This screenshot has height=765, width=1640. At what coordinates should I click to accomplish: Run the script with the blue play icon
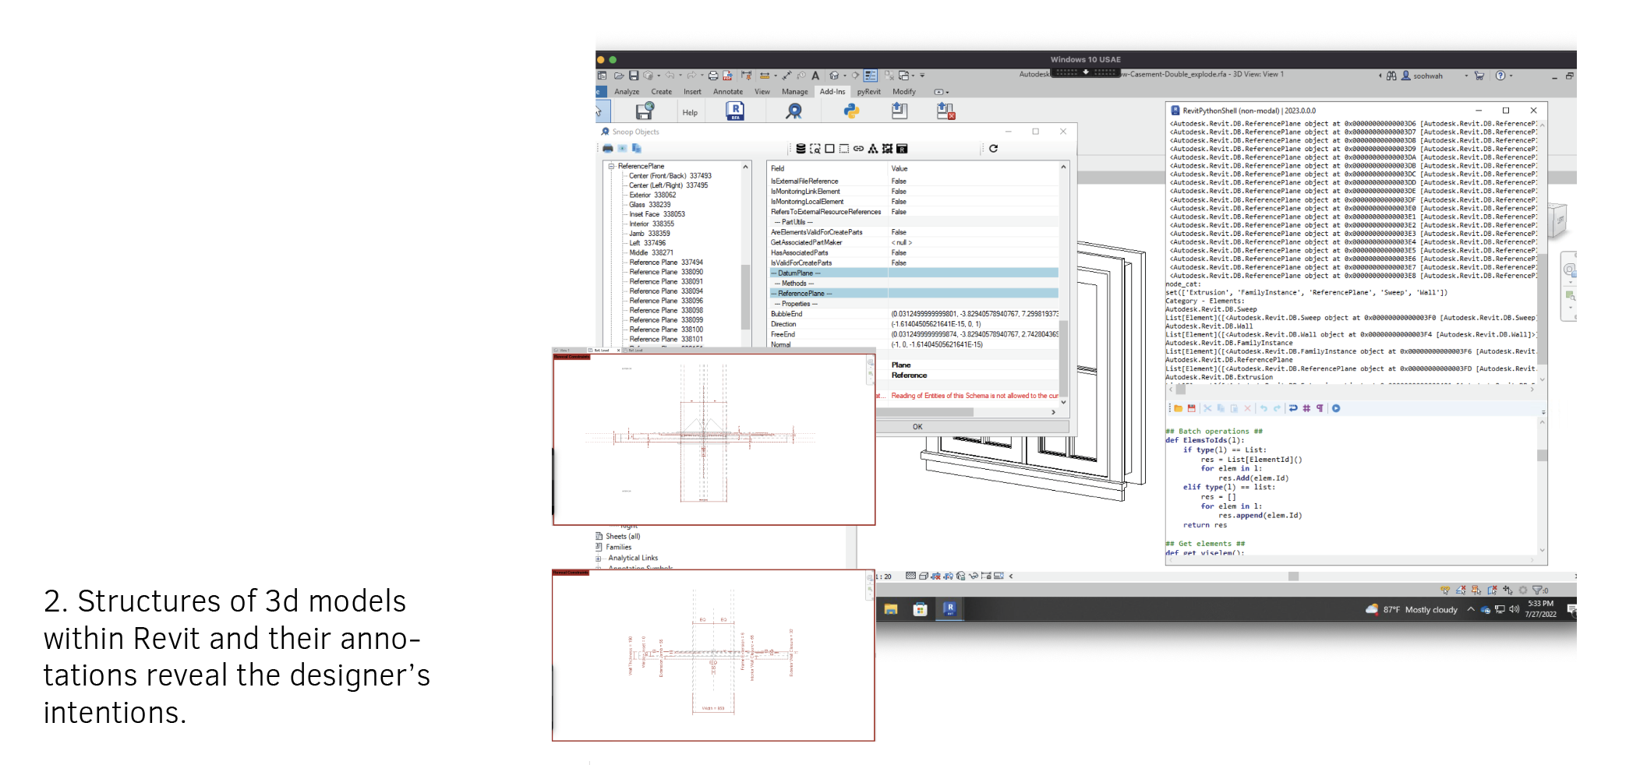tap(1336, 408)
